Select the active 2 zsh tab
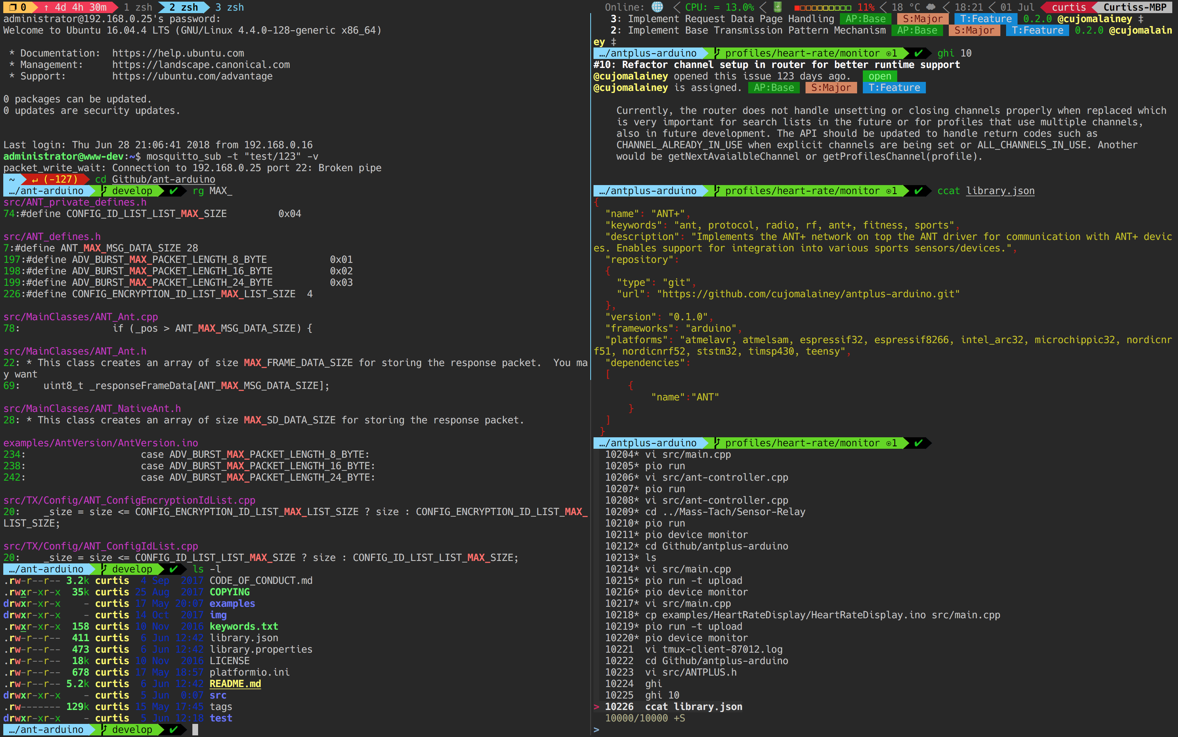 (184, 7)
